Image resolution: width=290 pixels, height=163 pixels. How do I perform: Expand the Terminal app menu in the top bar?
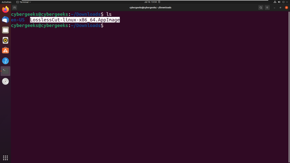(x=23, y=2)
